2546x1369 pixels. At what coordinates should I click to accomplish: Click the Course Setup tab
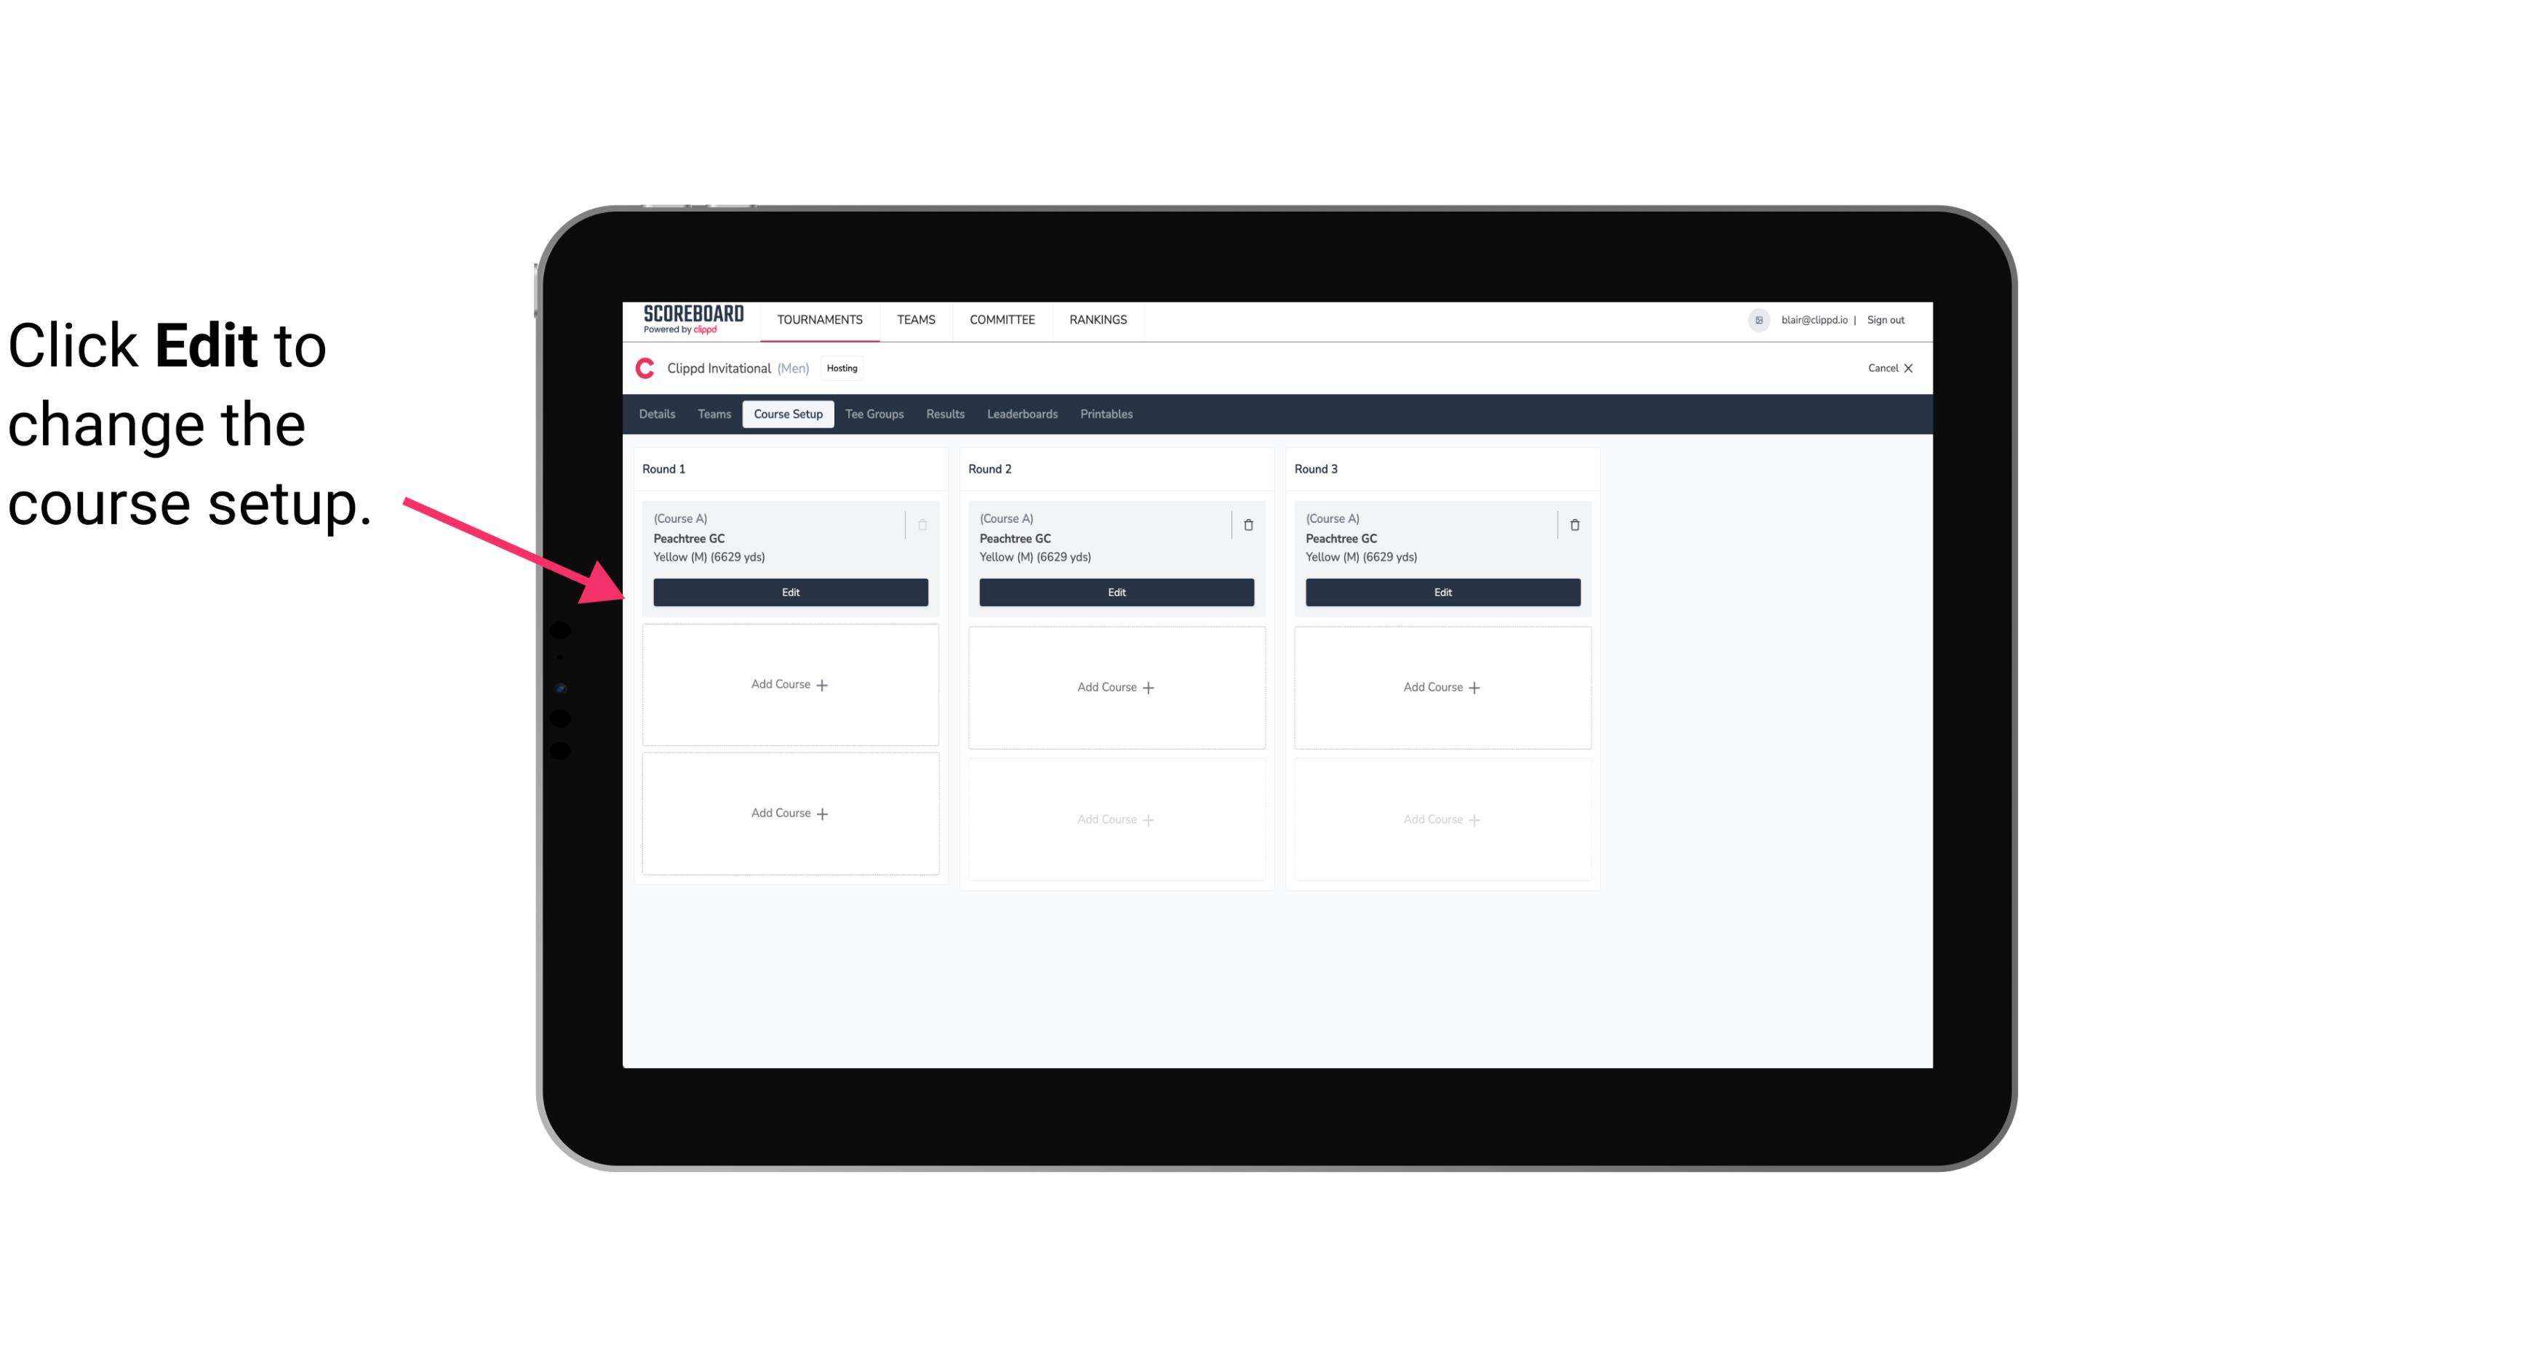787,413
